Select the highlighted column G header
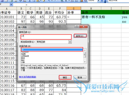 (74, 8)
